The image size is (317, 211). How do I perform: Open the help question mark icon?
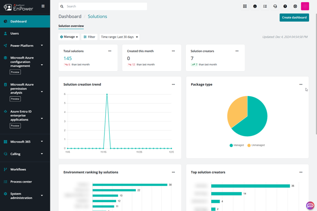click(x=285, y=6)
